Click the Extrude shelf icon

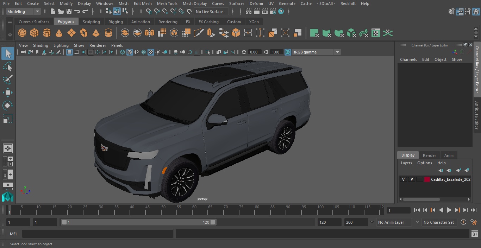(x=211, y=33)
